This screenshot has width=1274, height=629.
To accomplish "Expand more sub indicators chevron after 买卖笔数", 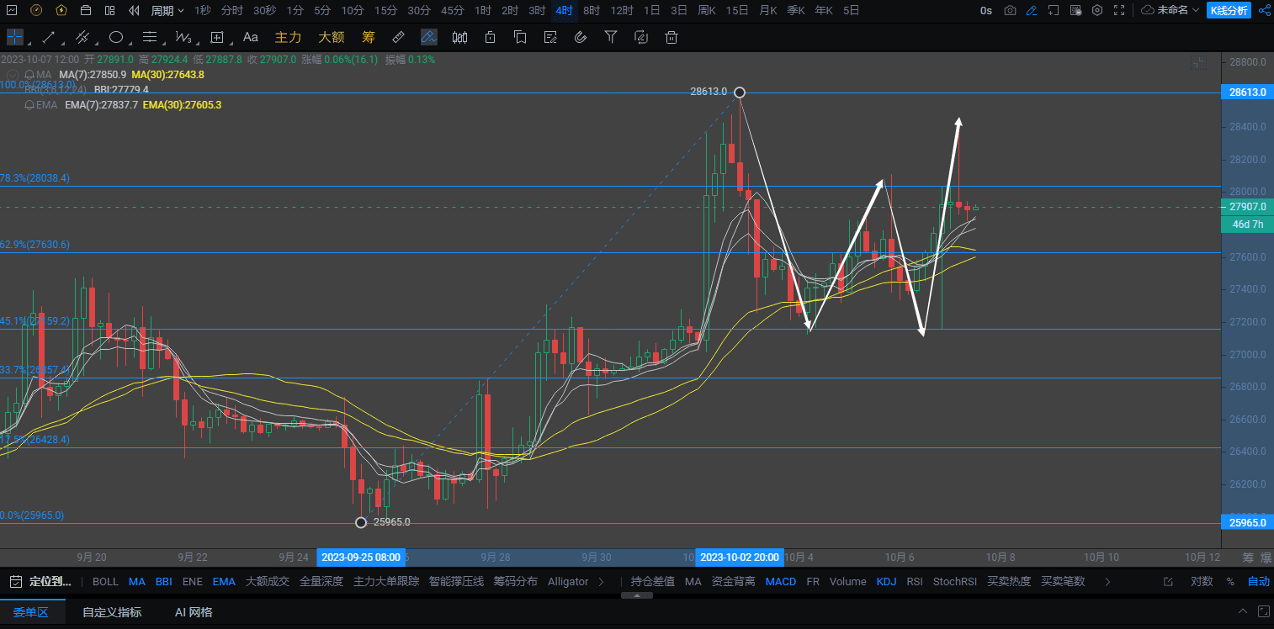I will (1107, 581).
